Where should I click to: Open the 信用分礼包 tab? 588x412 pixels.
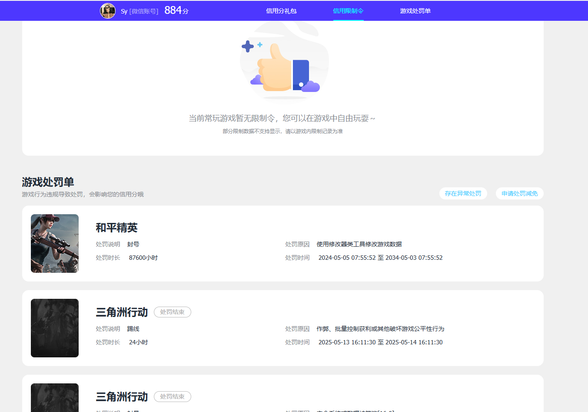pos(281,11)
